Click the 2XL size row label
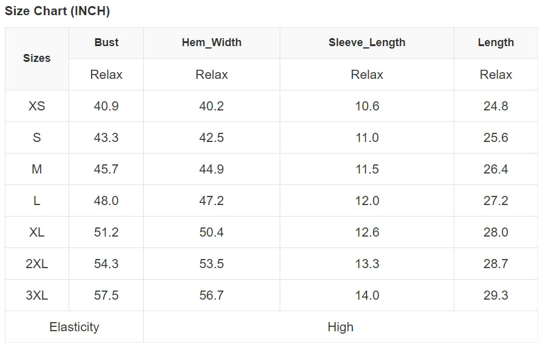Screen dimensions: 546x350 coord(36,264)
